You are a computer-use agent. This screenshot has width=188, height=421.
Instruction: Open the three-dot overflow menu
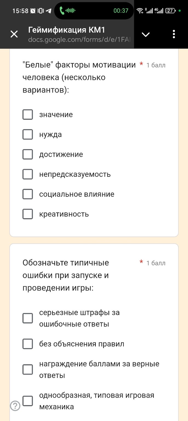(173, 34)
